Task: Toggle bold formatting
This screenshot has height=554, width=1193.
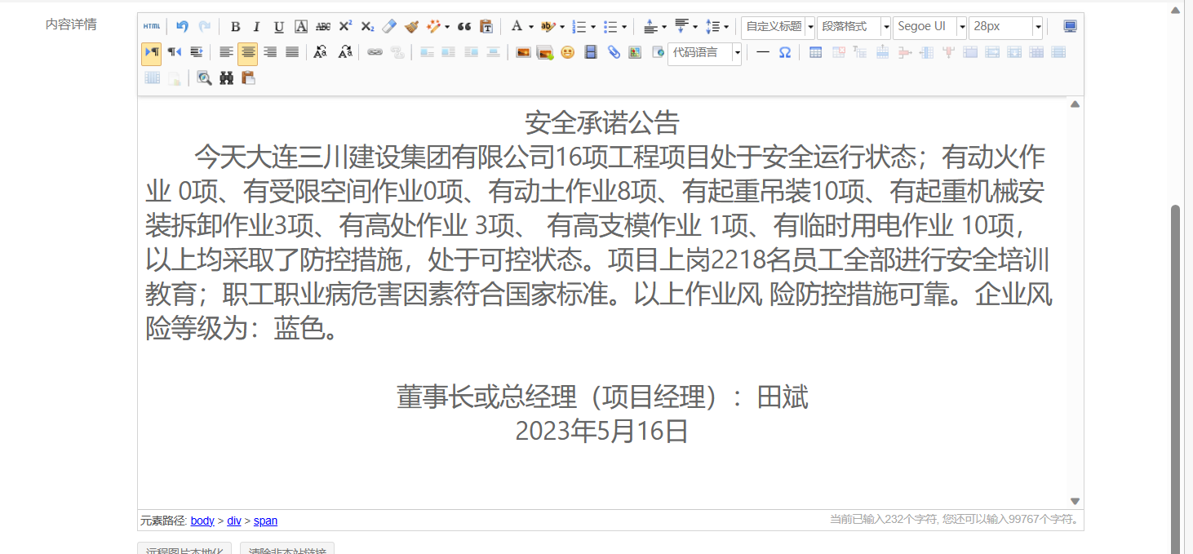Action: tap(235, 27)
